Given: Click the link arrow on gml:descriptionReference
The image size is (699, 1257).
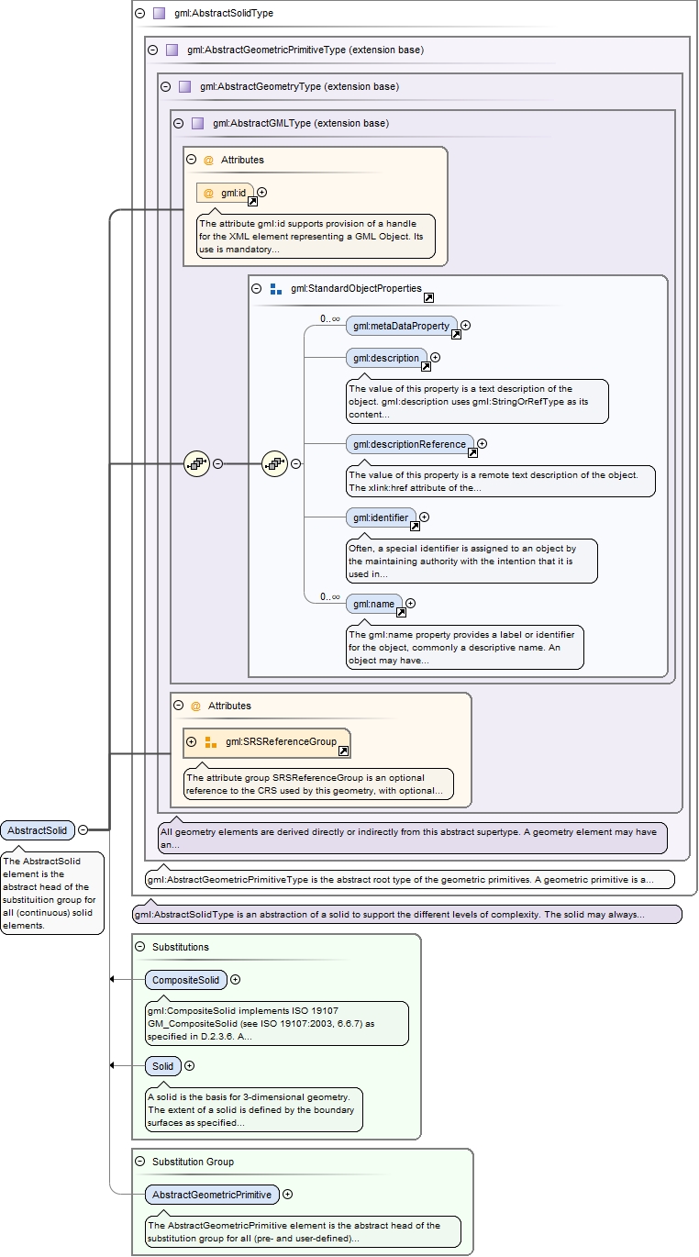Looking at the screenshot, I should 472,453.
